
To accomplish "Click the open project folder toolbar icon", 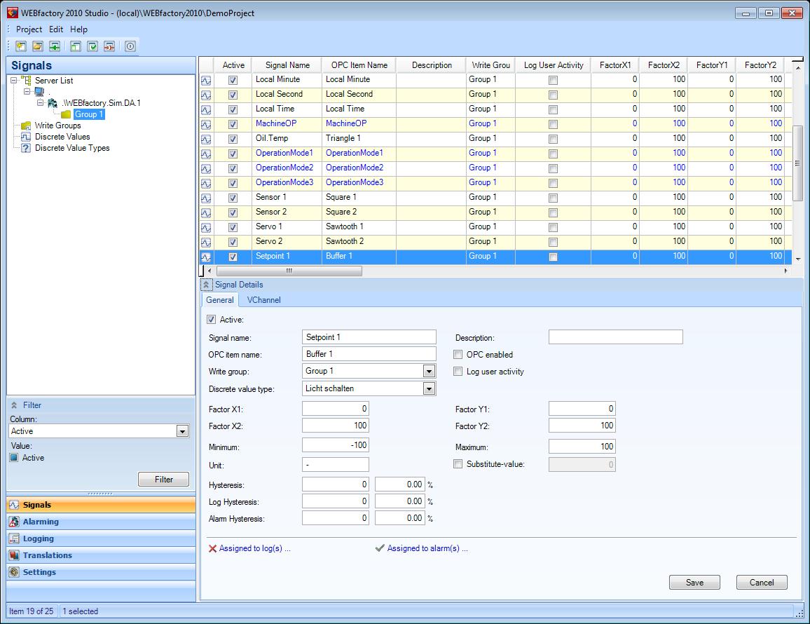I will pos(38,46).
